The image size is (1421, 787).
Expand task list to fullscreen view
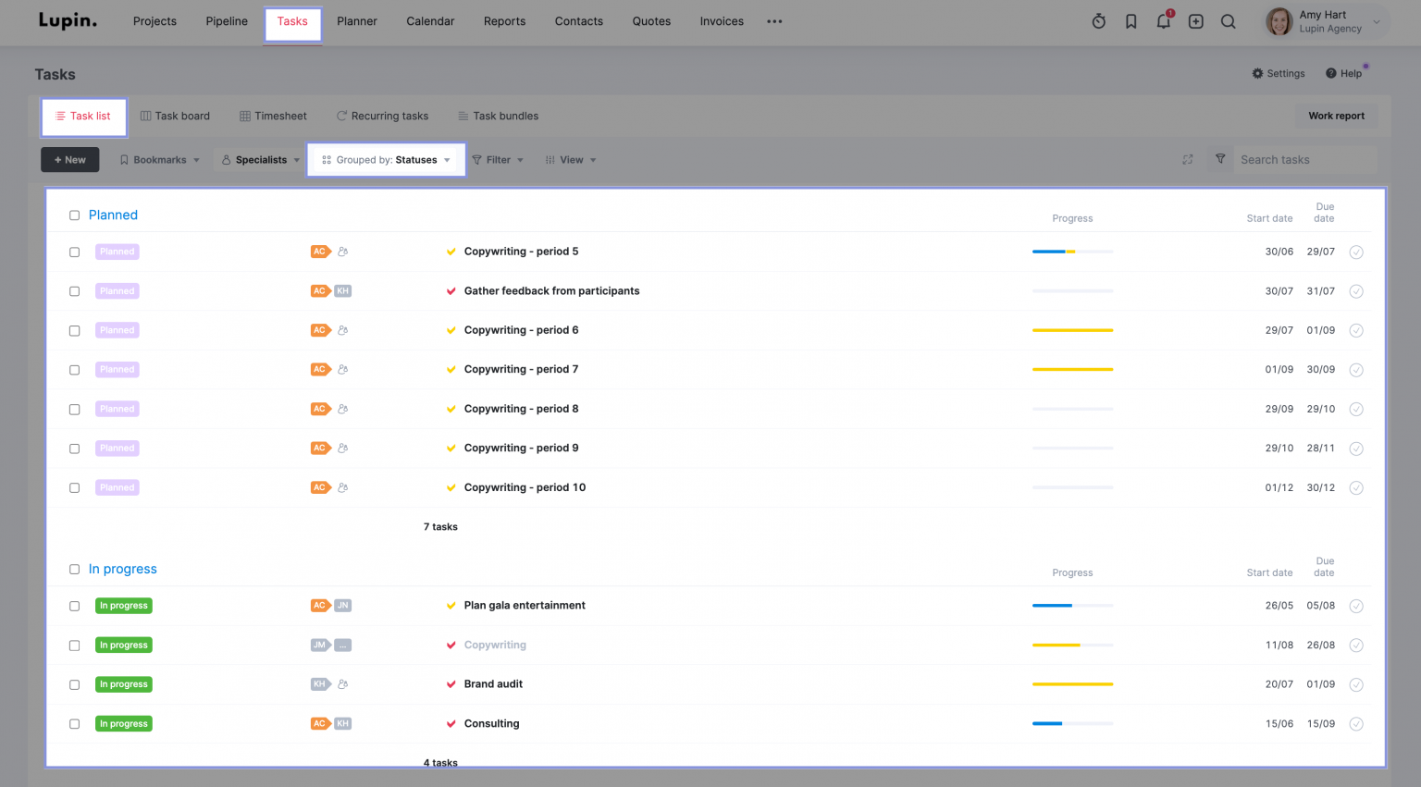coord(1187,159)
